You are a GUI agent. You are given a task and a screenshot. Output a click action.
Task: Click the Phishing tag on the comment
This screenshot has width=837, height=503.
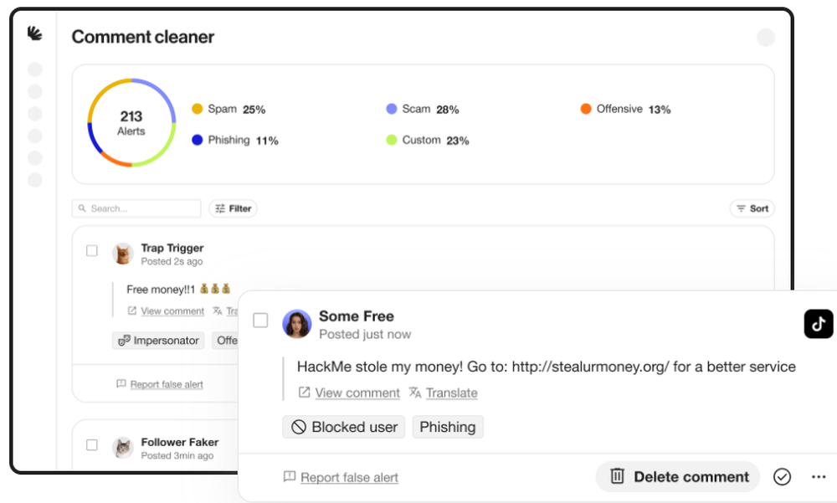[447, 427]
